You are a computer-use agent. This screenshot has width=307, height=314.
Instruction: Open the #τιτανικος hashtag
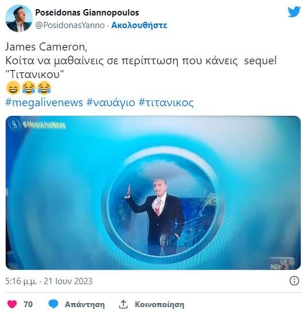[166, 103]
